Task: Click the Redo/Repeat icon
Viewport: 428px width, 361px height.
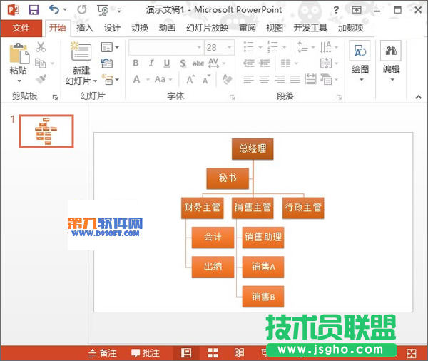Action: click(81, 10)
